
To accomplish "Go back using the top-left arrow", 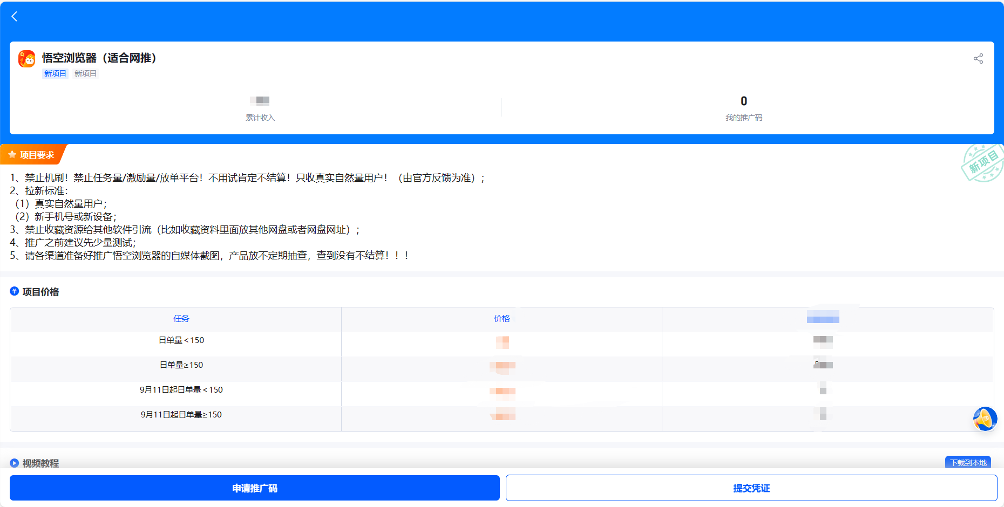I will click(x=15, y=17).
